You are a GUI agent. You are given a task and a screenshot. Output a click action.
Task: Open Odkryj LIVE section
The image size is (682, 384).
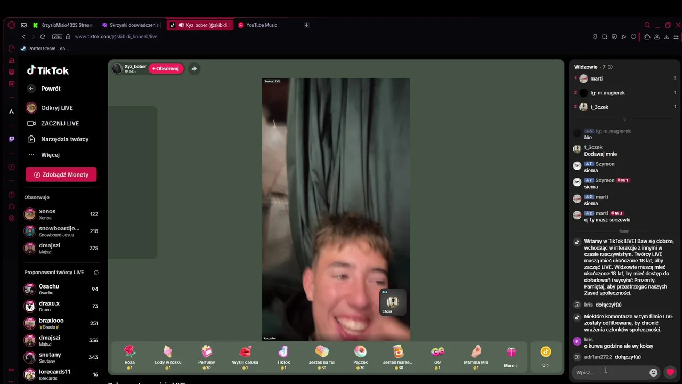pos(50,108)
